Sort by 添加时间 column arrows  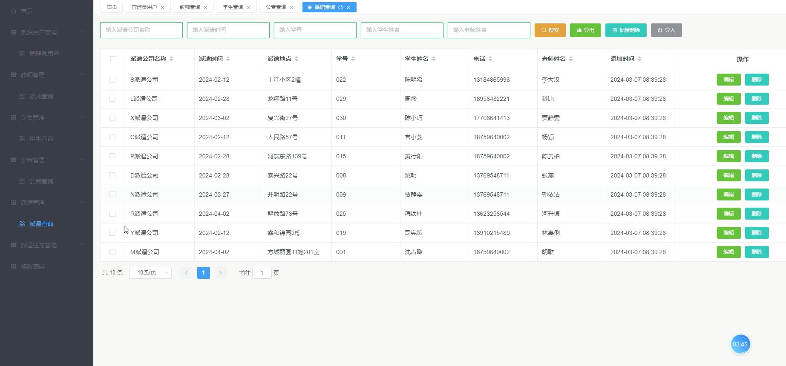639,59
